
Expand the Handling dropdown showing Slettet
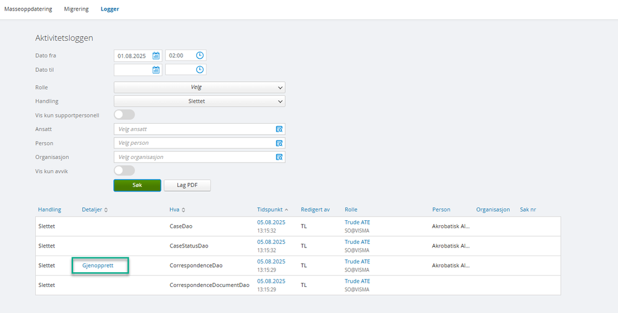199,101
